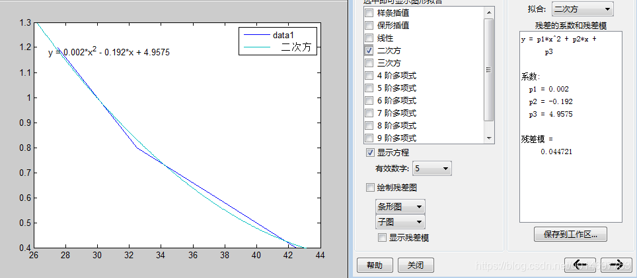Image resolution: width=637 pixels, height=278 pixels.
Task: Click the p1 = 0.002 coefficient text
Action: tap(548, 89)
